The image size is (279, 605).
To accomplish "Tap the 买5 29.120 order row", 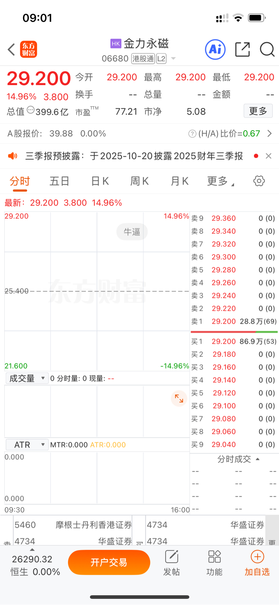I will (x=233, y=393).
